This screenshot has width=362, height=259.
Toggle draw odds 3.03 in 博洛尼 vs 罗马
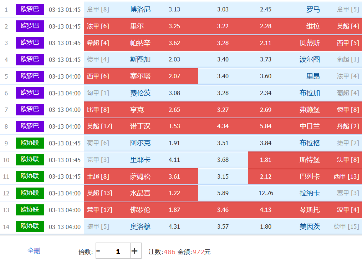223,9
